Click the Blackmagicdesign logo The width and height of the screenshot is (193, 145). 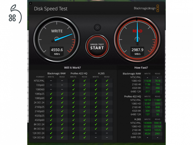pos(146,8)
